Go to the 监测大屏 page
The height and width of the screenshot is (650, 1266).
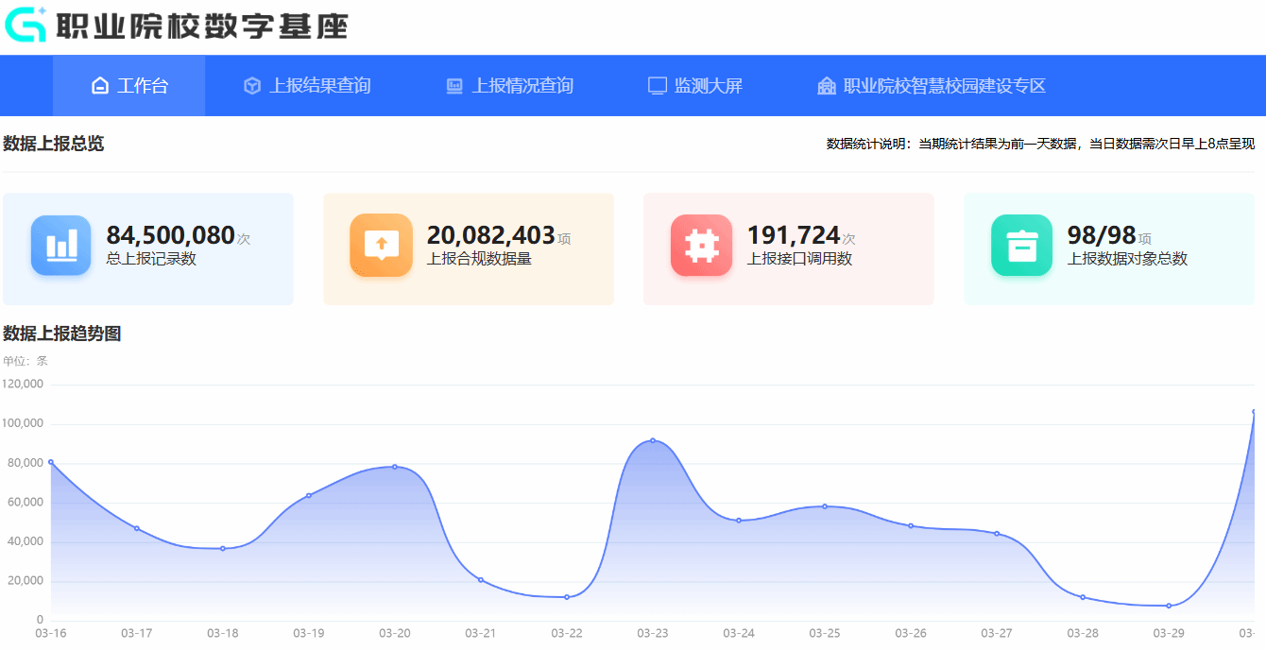click(709, 86)
